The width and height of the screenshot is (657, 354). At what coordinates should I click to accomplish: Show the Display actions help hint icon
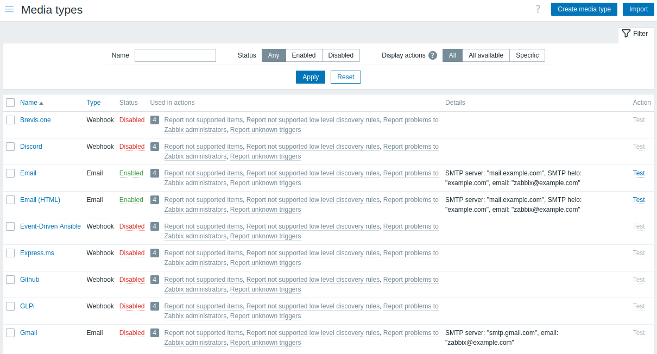433,55
